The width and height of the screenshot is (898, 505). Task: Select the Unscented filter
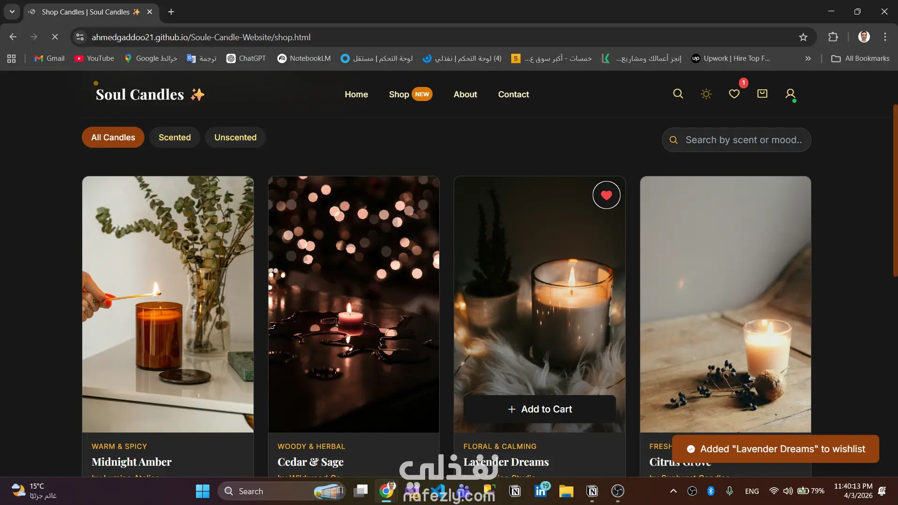coord(235,137)
